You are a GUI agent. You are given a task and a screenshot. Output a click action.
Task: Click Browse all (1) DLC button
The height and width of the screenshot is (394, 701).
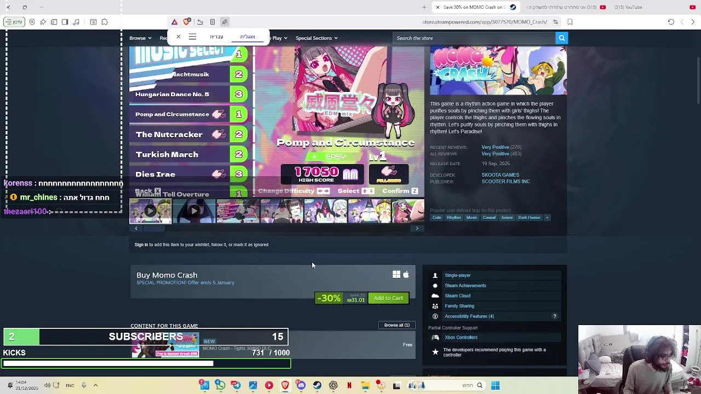click(397, 325)
